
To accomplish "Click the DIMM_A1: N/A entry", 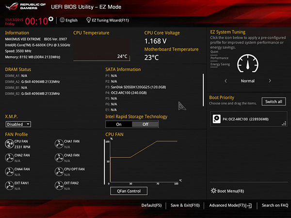I will click(x=16, y=76).
